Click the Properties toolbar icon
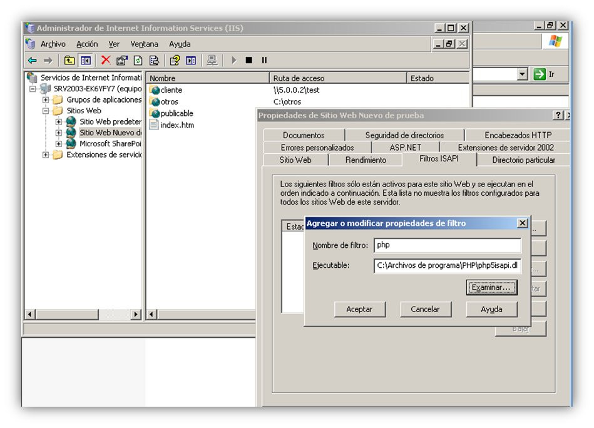The width and height of the screenshot is (594, 428). pos(122,60)
